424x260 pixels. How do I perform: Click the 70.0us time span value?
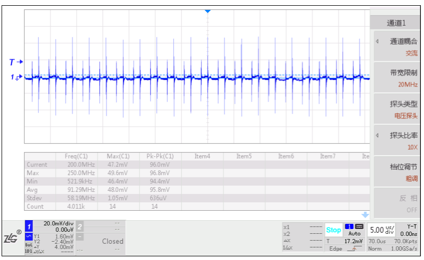pyautogui.click(x=377, y=241)
